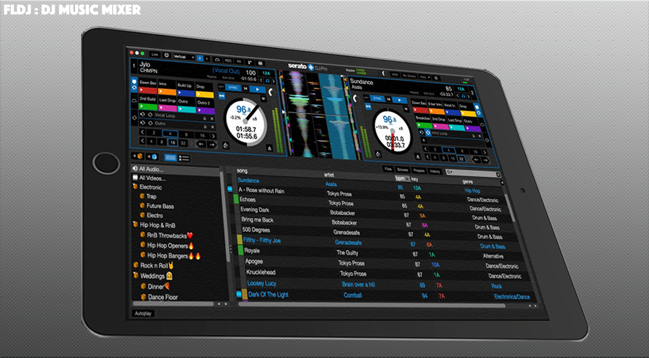
Task: Open the Vertical display mode dropdown
Action: [x=184, y=57]
